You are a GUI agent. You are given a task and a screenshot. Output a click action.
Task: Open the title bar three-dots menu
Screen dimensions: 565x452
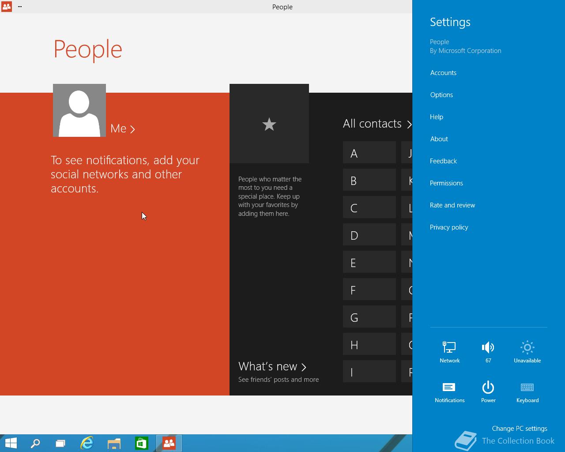[x=20, y=7]
